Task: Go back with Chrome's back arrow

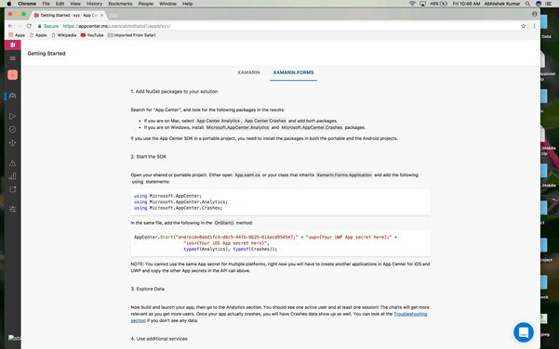Action: (10, 26)
